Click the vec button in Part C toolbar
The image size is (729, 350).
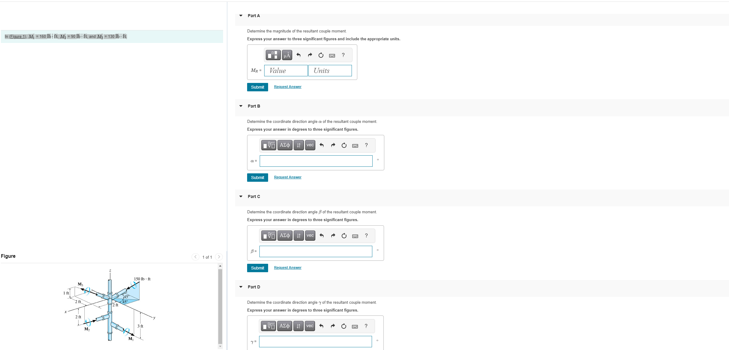pyautogui.click(x=310, y=236)
